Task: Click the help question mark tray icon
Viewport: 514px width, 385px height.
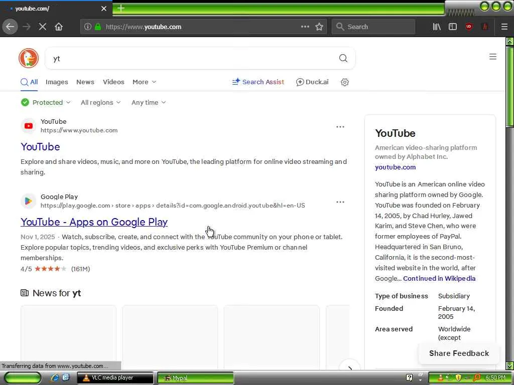Action: [409, 378]
